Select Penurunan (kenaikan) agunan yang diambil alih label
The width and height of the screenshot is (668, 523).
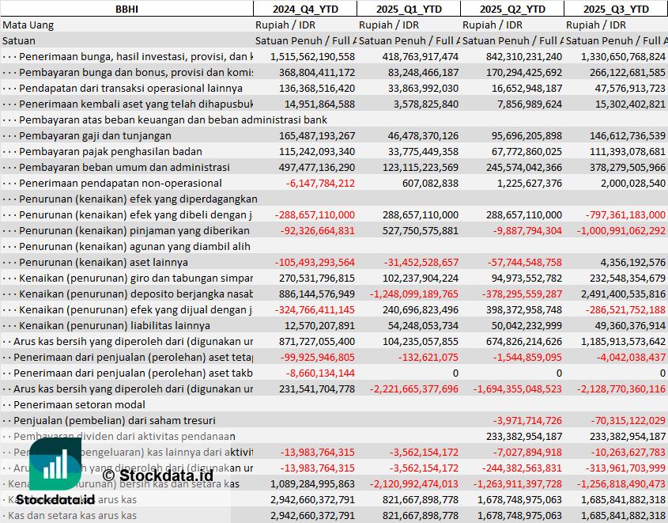click(126, 246)
